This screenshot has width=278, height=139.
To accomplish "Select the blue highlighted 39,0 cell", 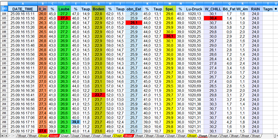I will pyautogui.click(x=75, y=122).
